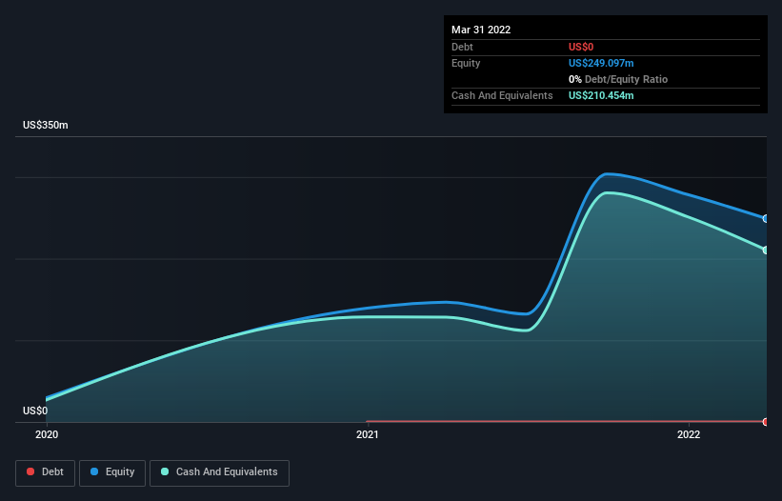
Task: Toggle the Equity legend button
Action: tap(112, 472)
